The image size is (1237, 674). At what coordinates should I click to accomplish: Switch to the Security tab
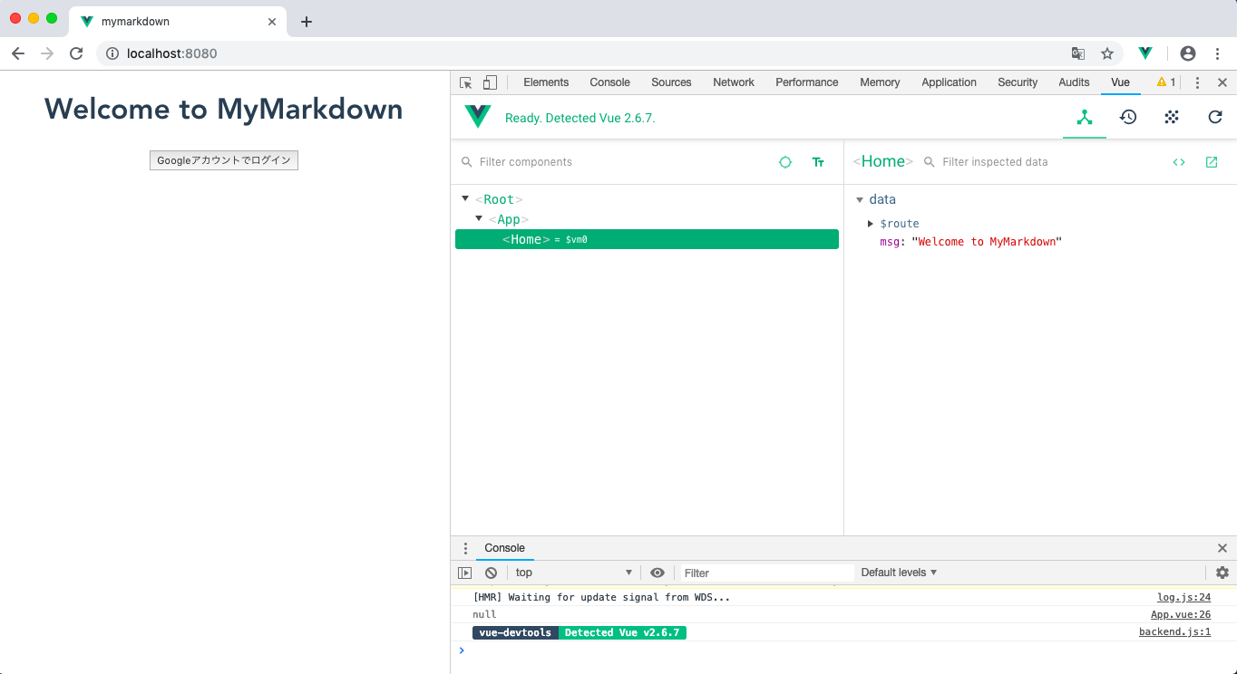click(1018, 82)
